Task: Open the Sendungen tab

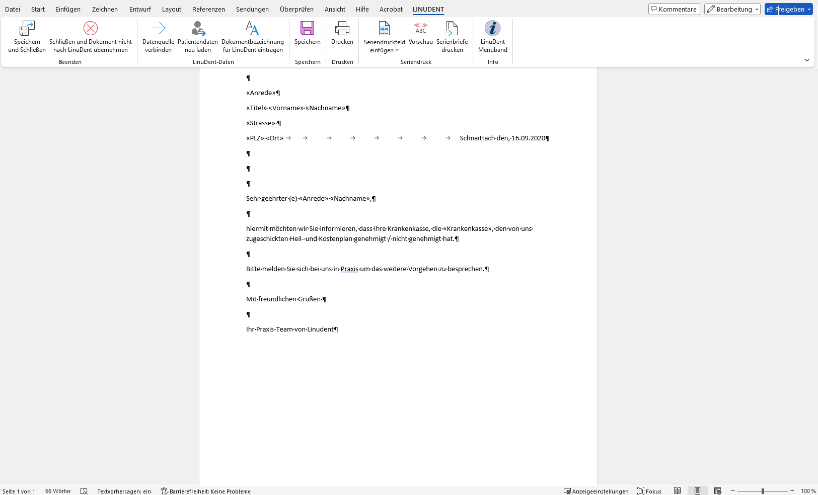Action: click(x=252, y=9)
